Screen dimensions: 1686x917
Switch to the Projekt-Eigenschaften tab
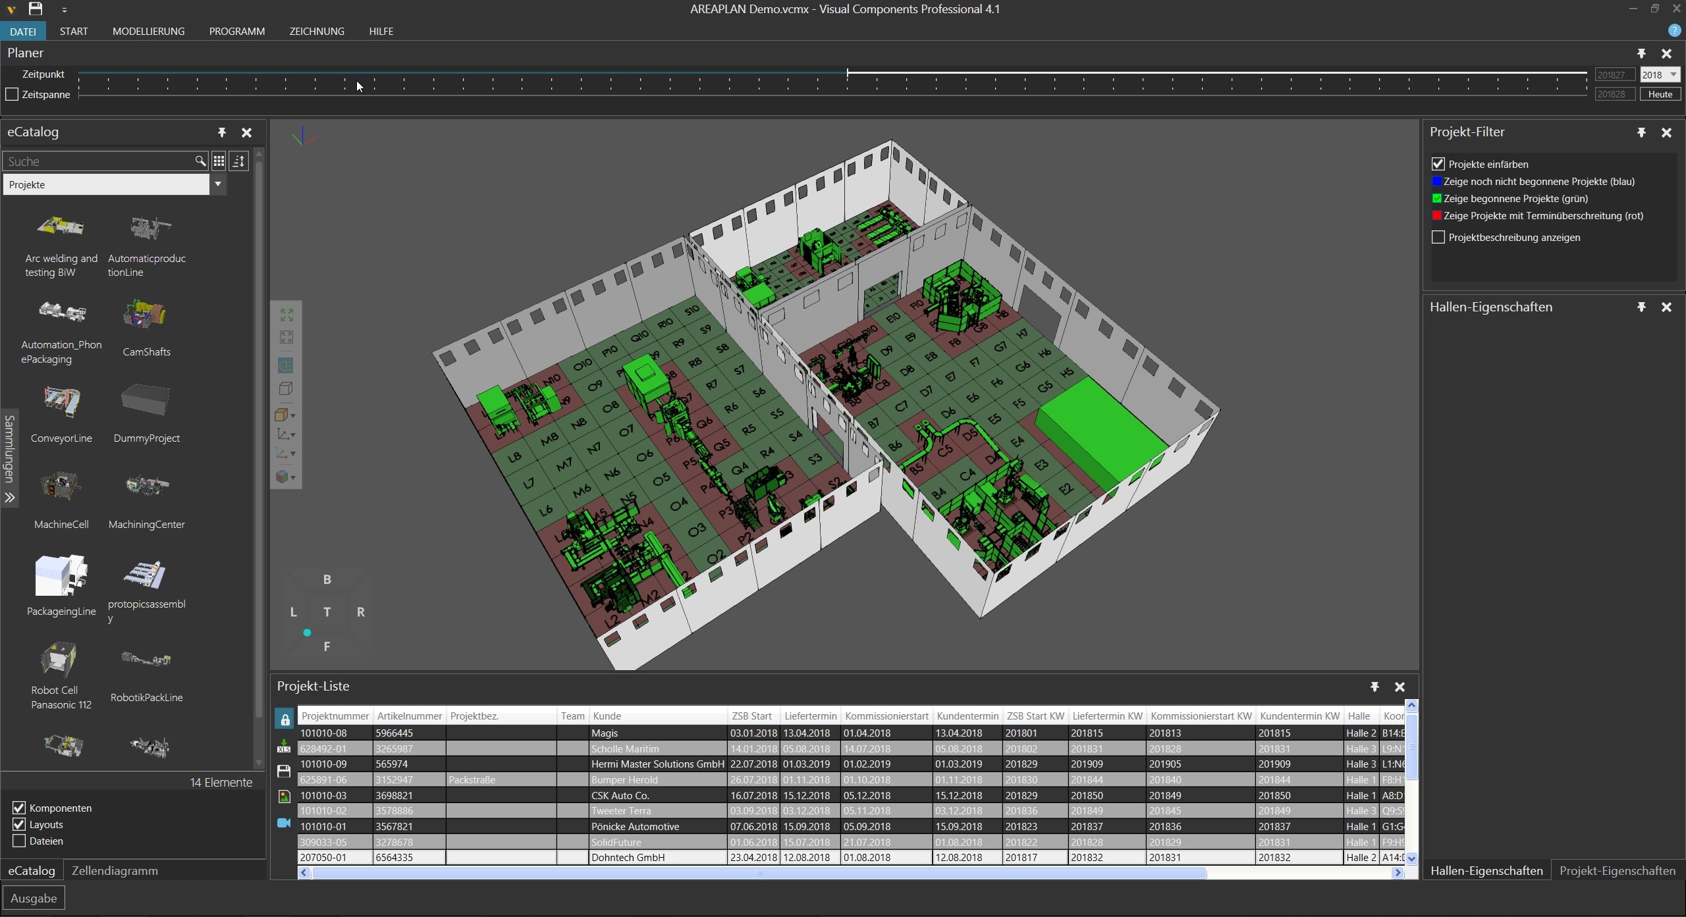tap(1617, 870)
